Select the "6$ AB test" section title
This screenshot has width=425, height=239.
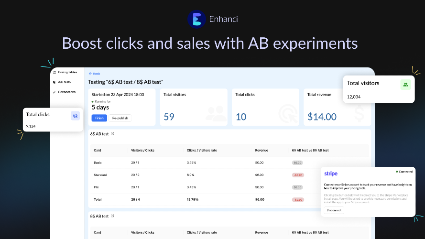pyautogui.click(x=99, y=134)
